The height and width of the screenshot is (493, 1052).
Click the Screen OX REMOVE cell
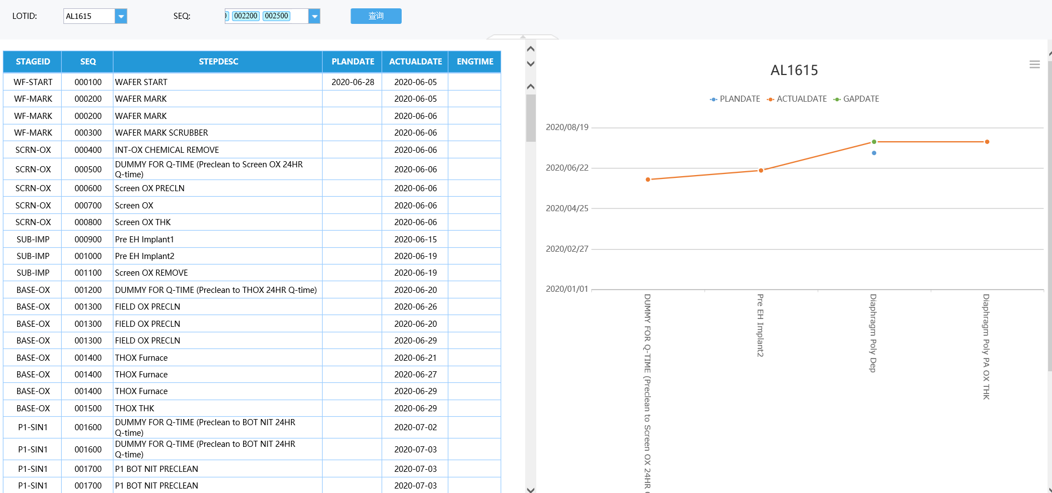pyautogui.click(x=218, y=273)
